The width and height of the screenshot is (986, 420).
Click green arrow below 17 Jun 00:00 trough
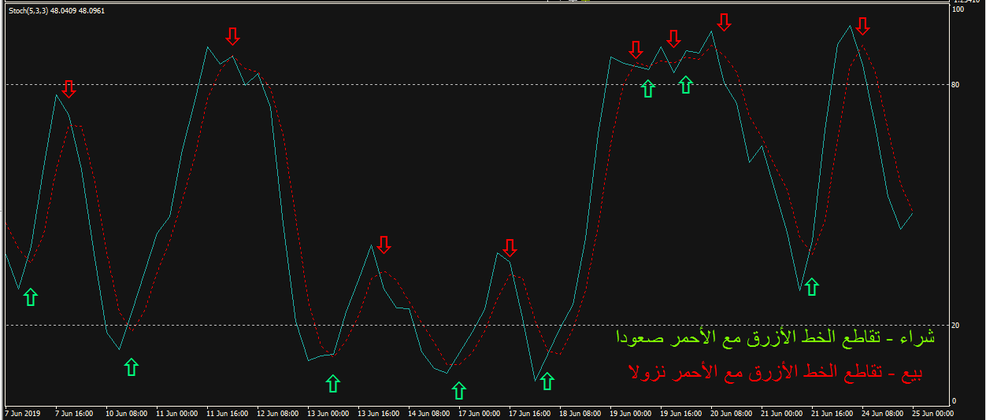click(x=458, y=390)
